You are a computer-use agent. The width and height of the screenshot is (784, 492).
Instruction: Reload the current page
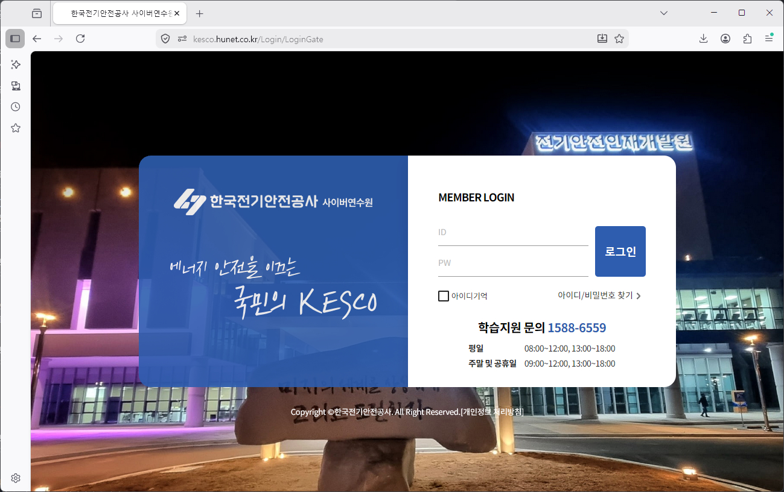80,39
